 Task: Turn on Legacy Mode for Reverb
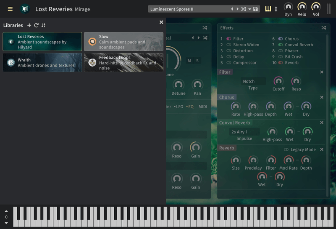click(x=286, y=149)
